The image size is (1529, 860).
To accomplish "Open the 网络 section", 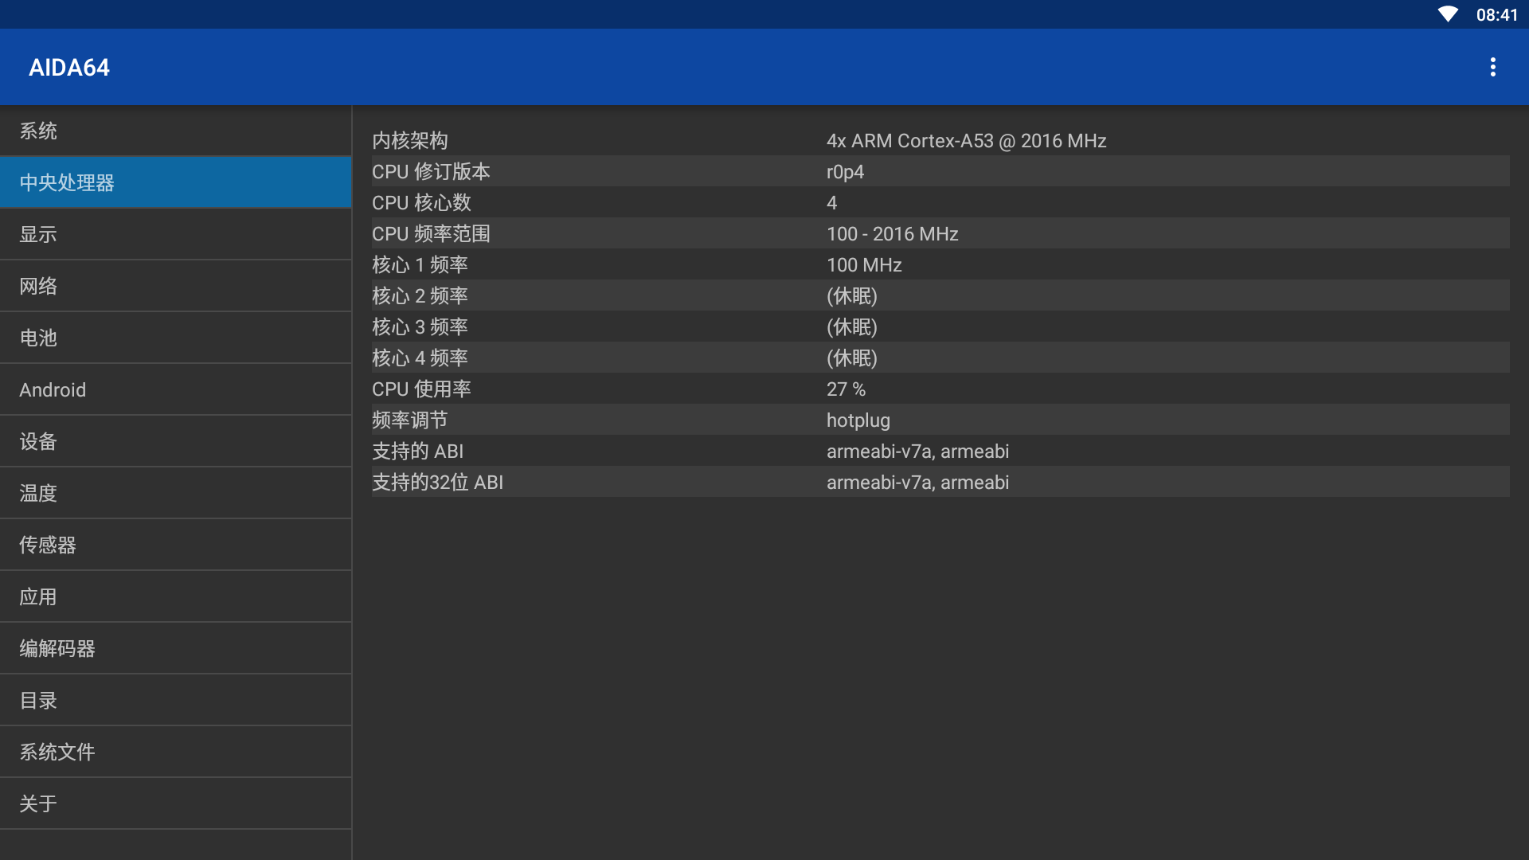I will [x=175, y=286].
